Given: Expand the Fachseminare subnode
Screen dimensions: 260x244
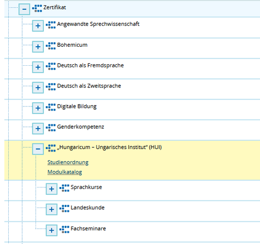Looking at the screenshot, I should point(51,230).
